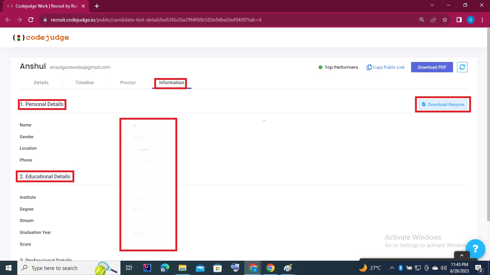This screenshot has width=490, height=275.
Task: Open the Mail app from the taskbar
Action: tap(200, 268)
